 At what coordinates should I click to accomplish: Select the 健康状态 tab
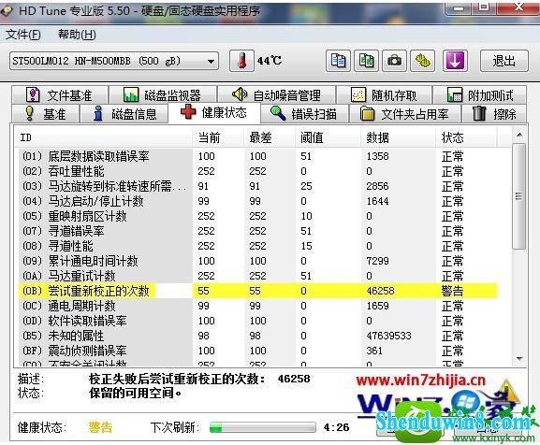(x=214, y=112)
